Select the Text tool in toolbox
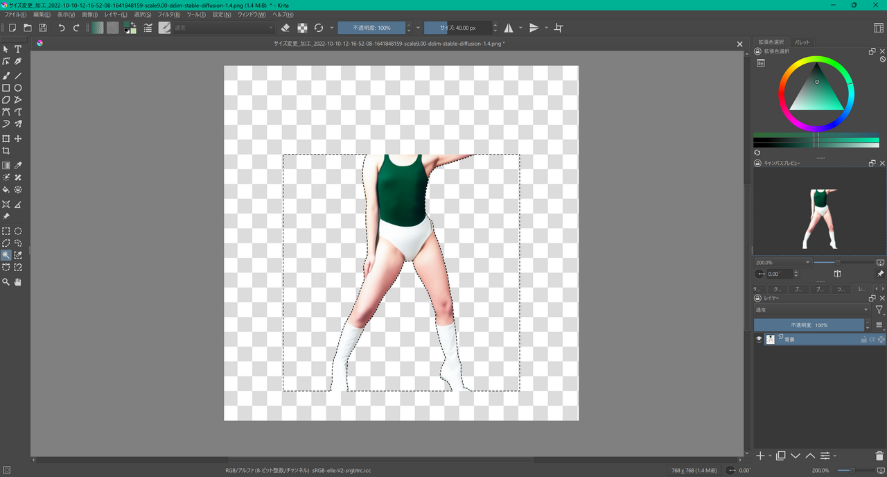Screen dimensions: 887x477 tap(18, 49)
